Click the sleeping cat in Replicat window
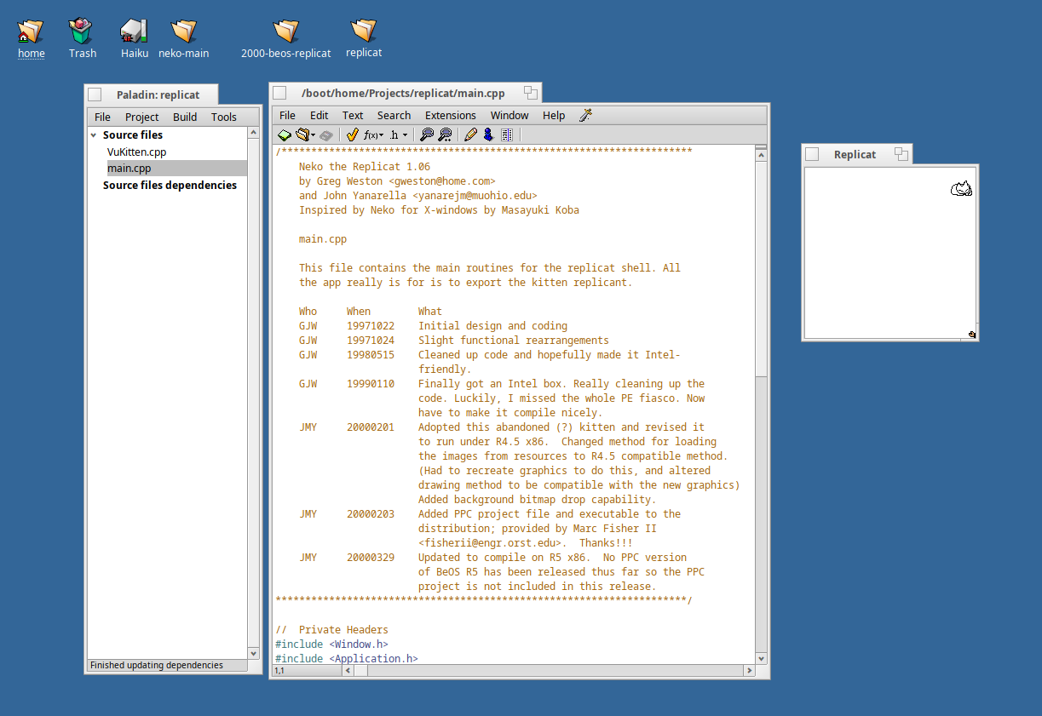 coord(961,189)
